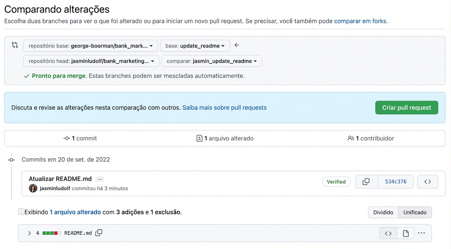Image resolution: width=451 pixels, height=249 pixels.
Task: Open README.md more options menu
Action: pyautogui.click(x=421, y=233)
